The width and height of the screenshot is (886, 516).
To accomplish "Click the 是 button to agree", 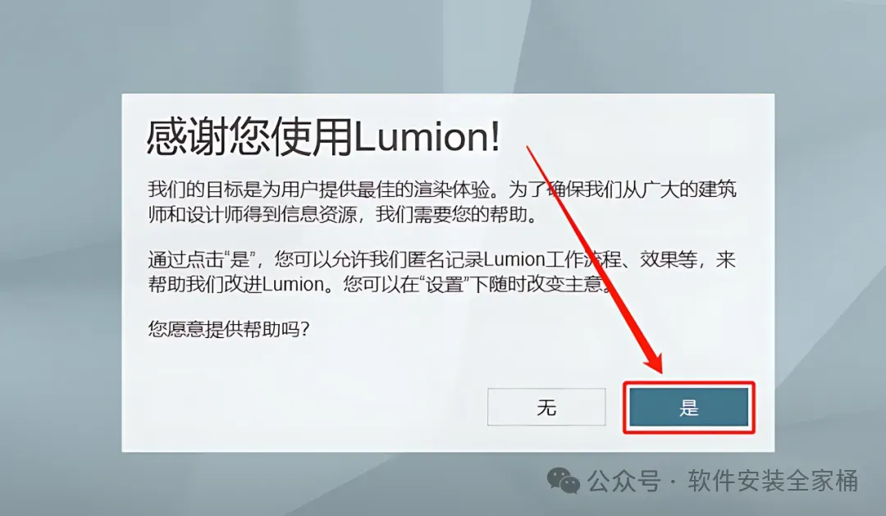I will [x=689, y=407].
